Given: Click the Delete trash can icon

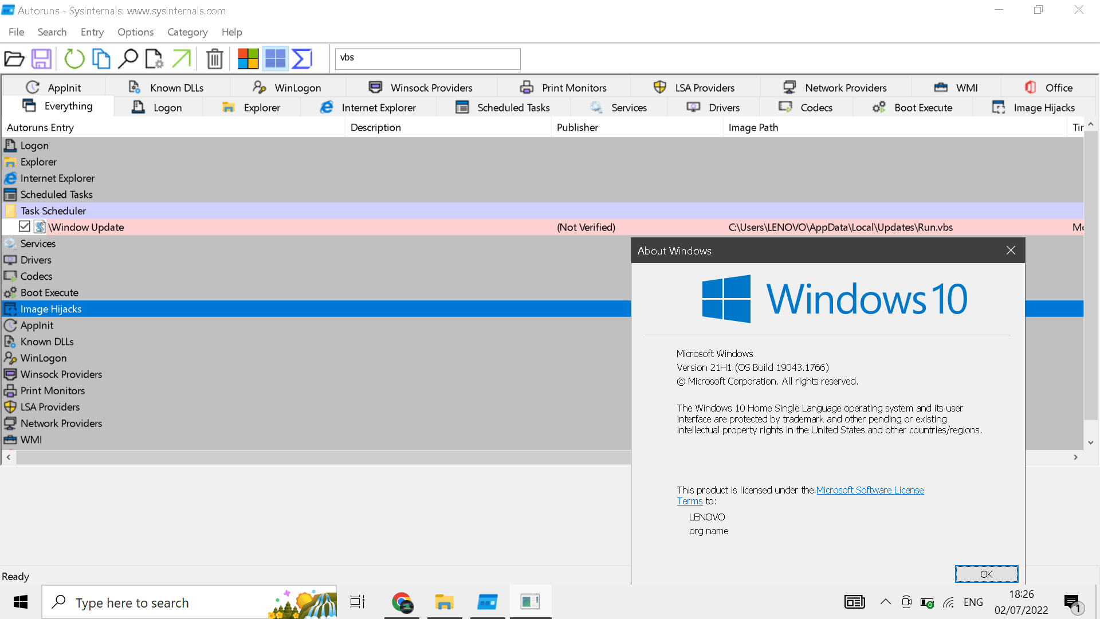Looking at the screenshot, I should coord(215,58).
